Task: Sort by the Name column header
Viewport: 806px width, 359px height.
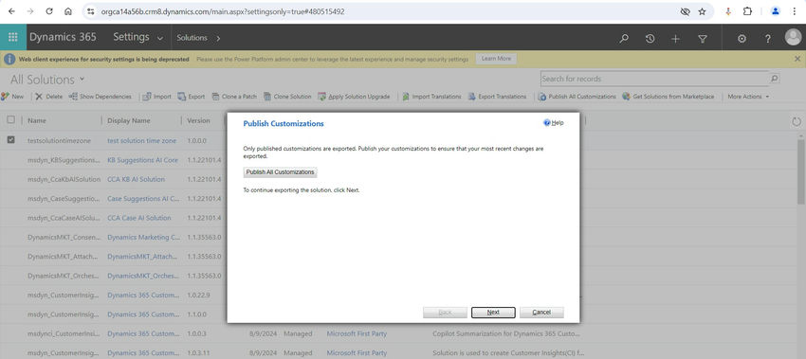Action: click(37, 120)
